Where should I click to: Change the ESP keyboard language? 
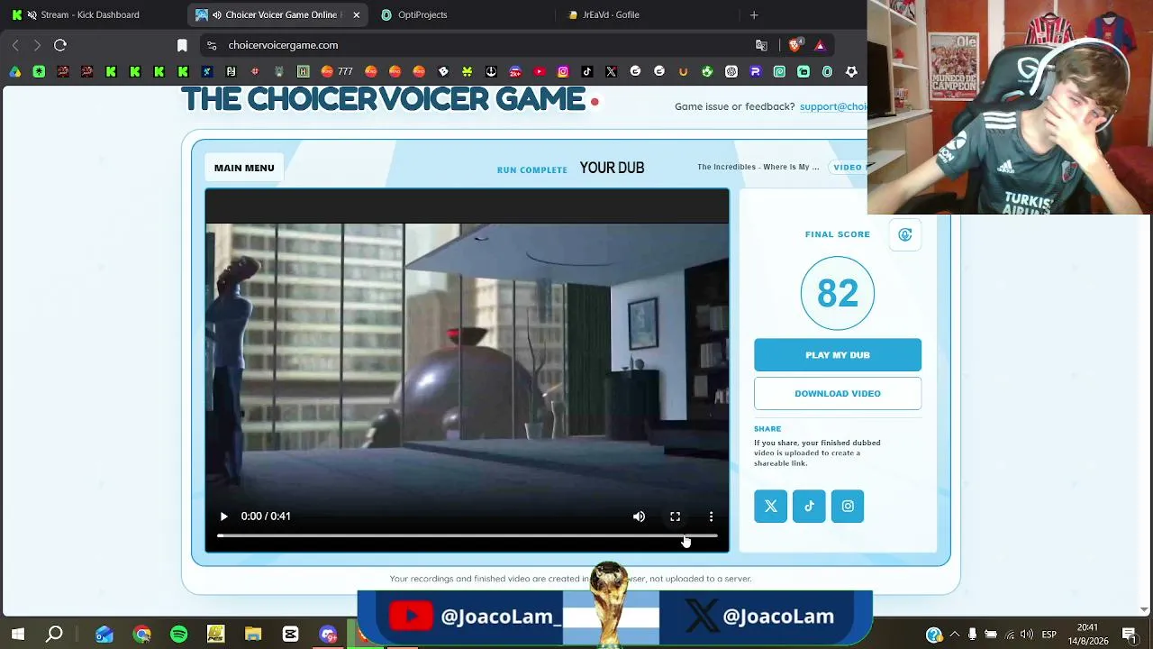[1049, 635]
